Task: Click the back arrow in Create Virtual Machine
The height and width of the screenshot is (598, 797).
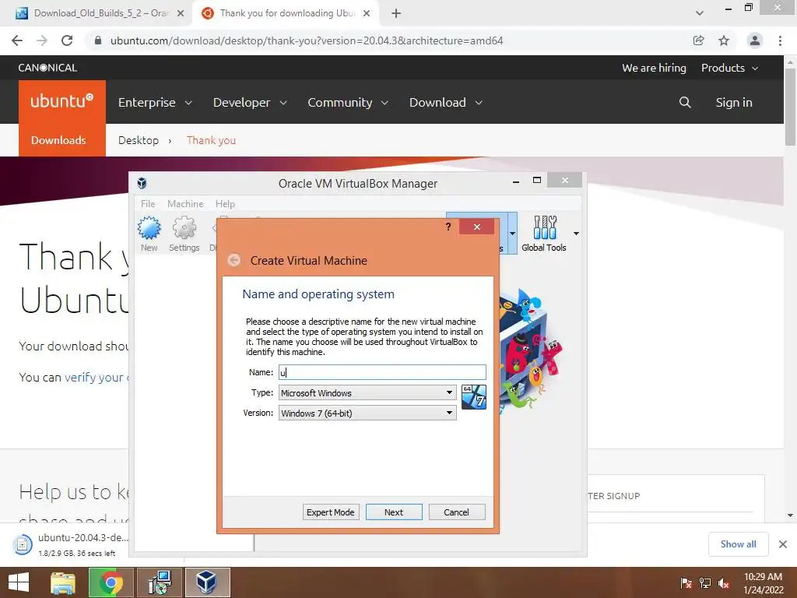Action: click(x=233, y=260)
